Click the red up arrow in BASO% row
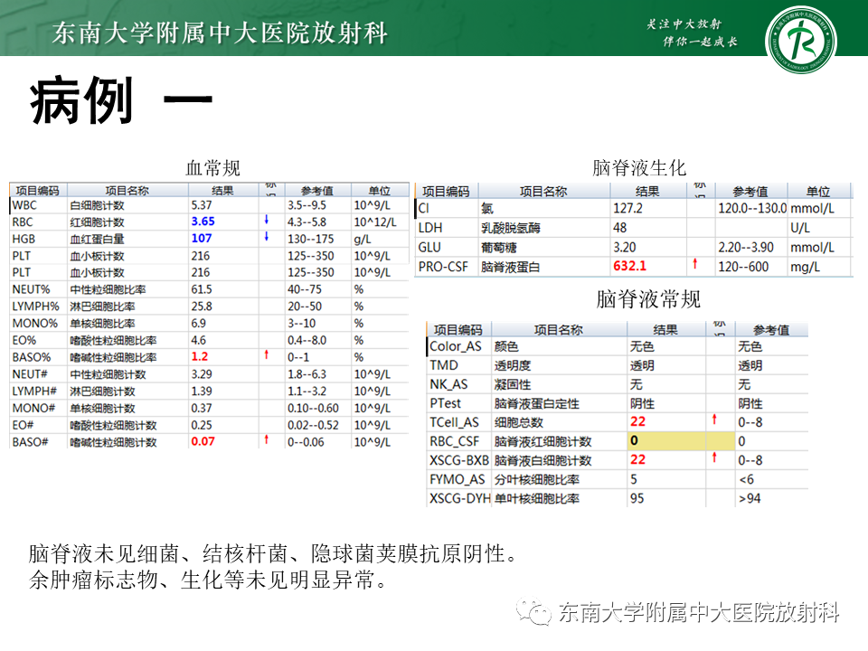Screen dimensions: 868x651 (x=266, y=354)
